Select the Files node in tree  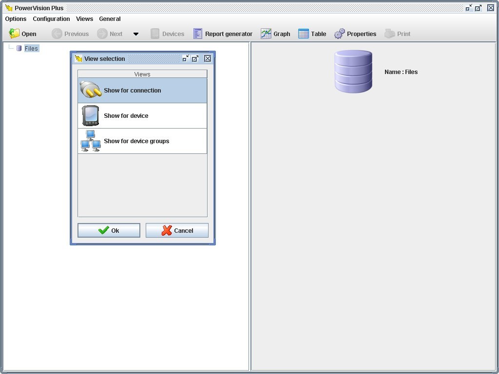32,48
